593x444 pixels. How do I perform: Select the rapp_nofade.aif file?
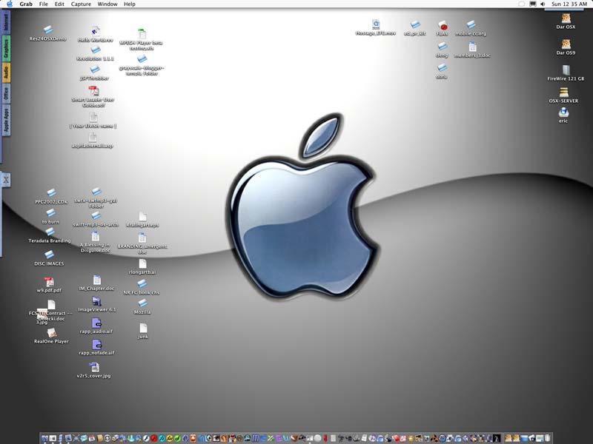[96, 347]
